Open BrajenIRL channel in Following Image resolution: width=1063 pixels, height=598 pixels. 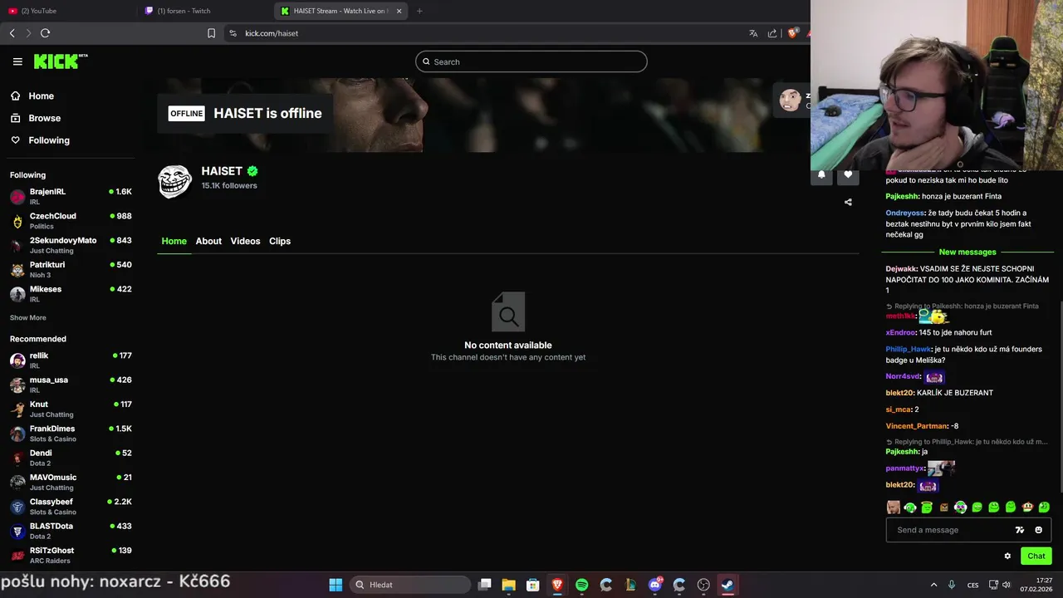[x=71, y=196]
